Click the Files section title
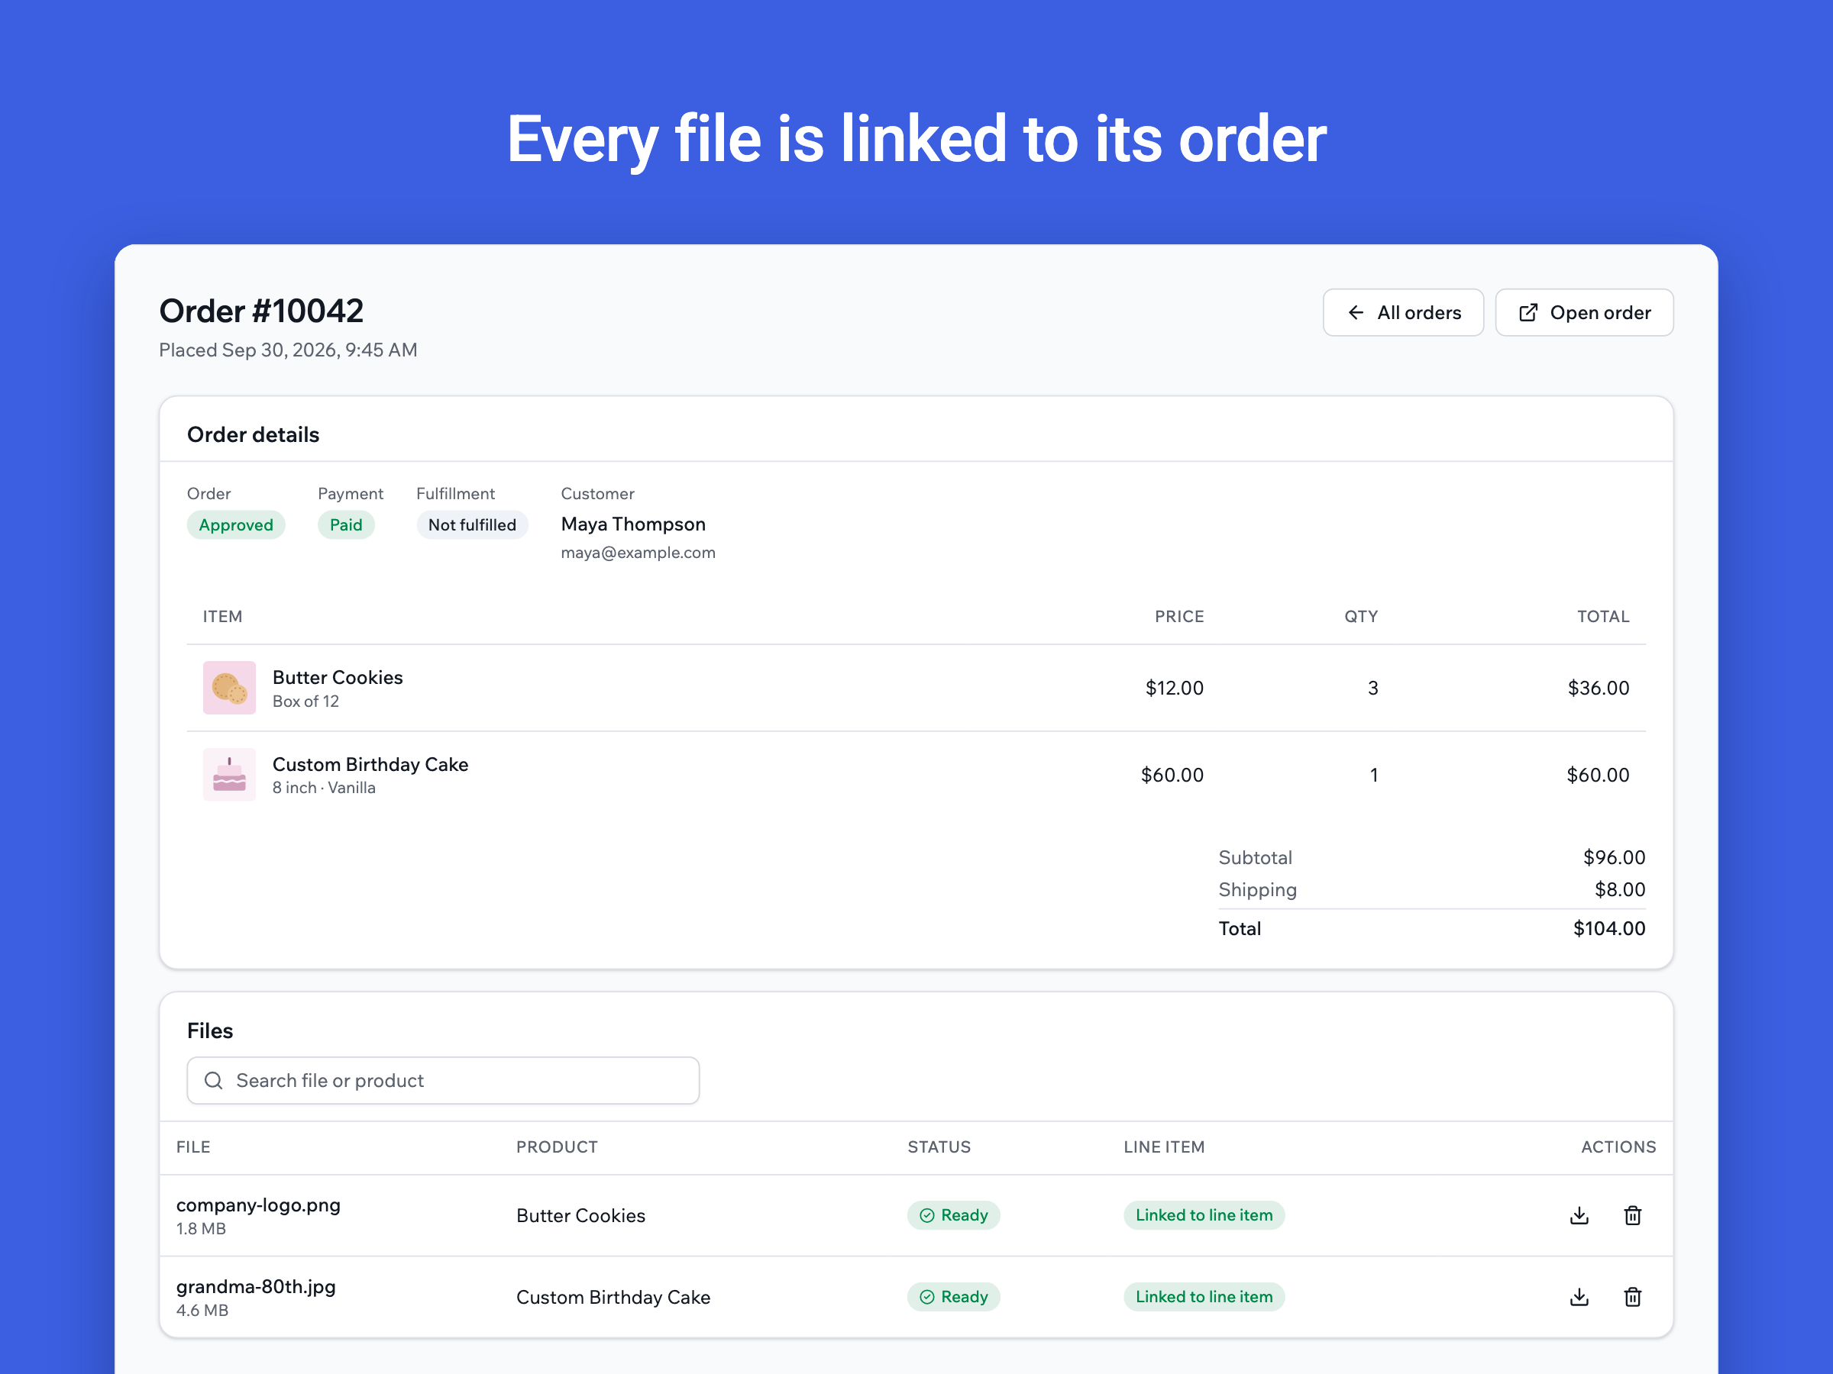 [x=210, y=1031]
